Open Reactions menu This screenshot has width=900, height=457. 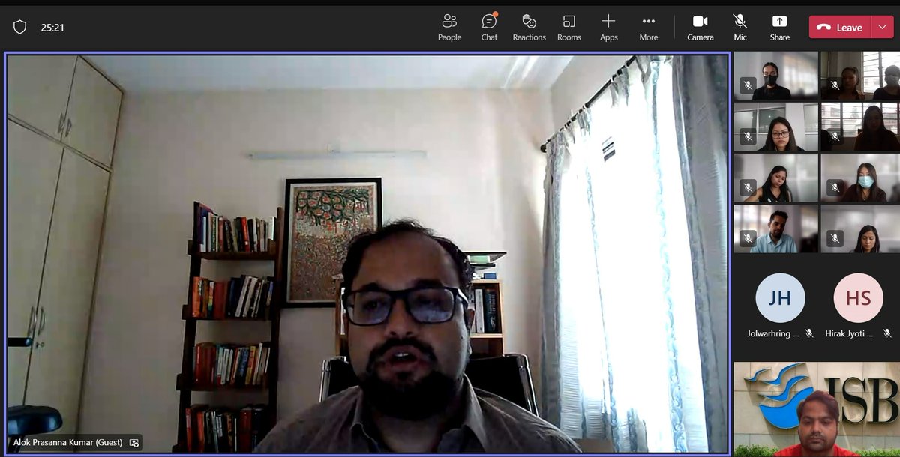tap(529, 27)
